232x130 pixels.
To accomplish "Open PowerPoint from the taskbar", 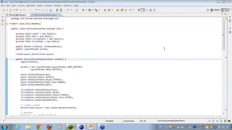I will pyautogui.click(x=91, y=127).
